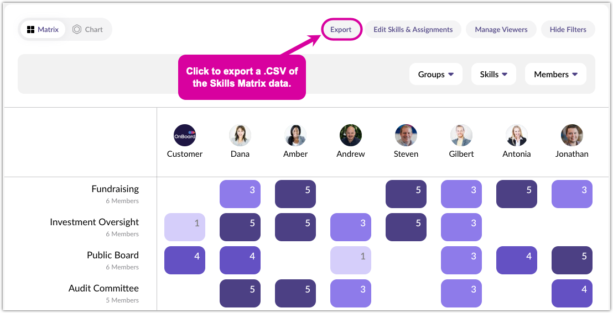Select Dana's Fundraising score cell
This screenshot has height=313, width=613.
click(x=240, y=194)
